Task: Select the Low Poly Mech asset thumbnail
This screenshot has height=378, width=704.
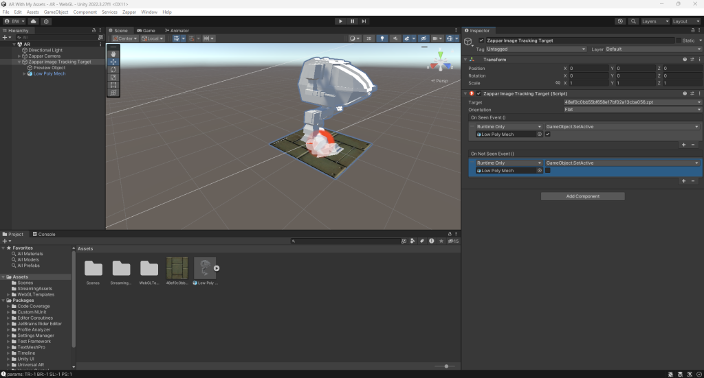Action: tap(204, 268)
